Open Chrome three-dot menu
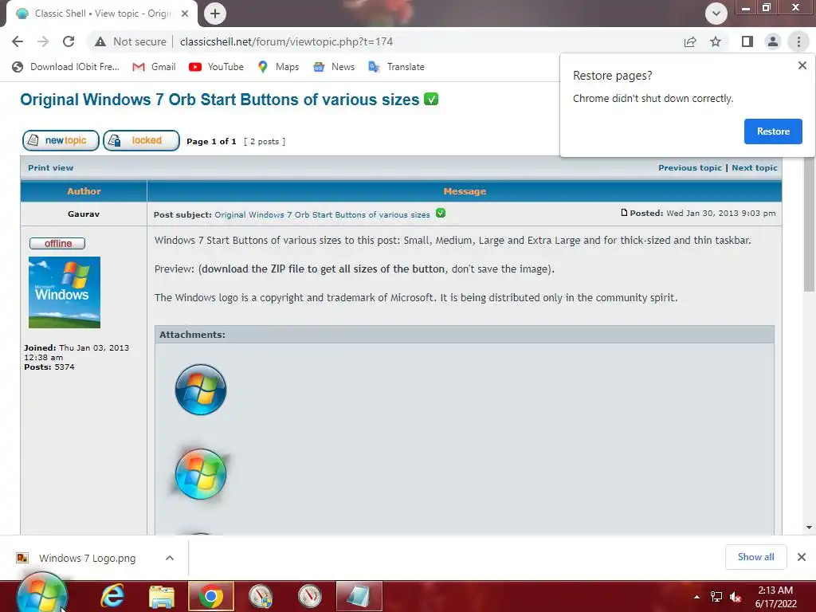 [798, 41]
